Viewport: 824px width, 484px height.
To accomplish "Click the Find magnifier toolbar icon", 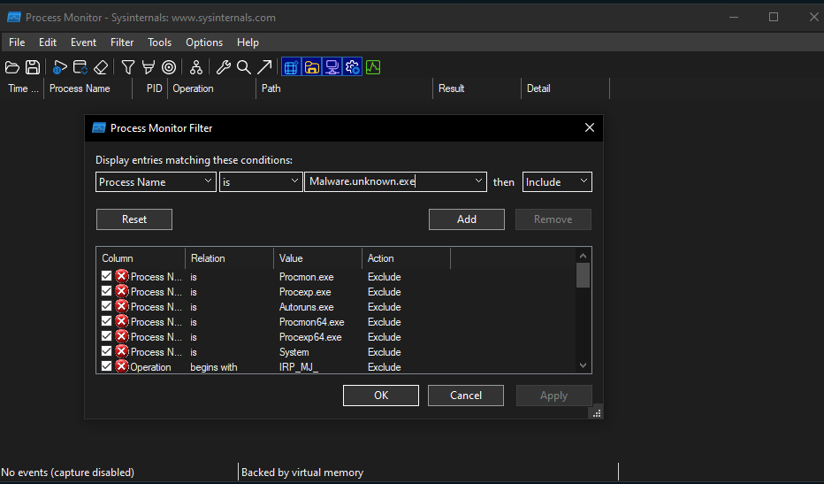I will point(243,67).
